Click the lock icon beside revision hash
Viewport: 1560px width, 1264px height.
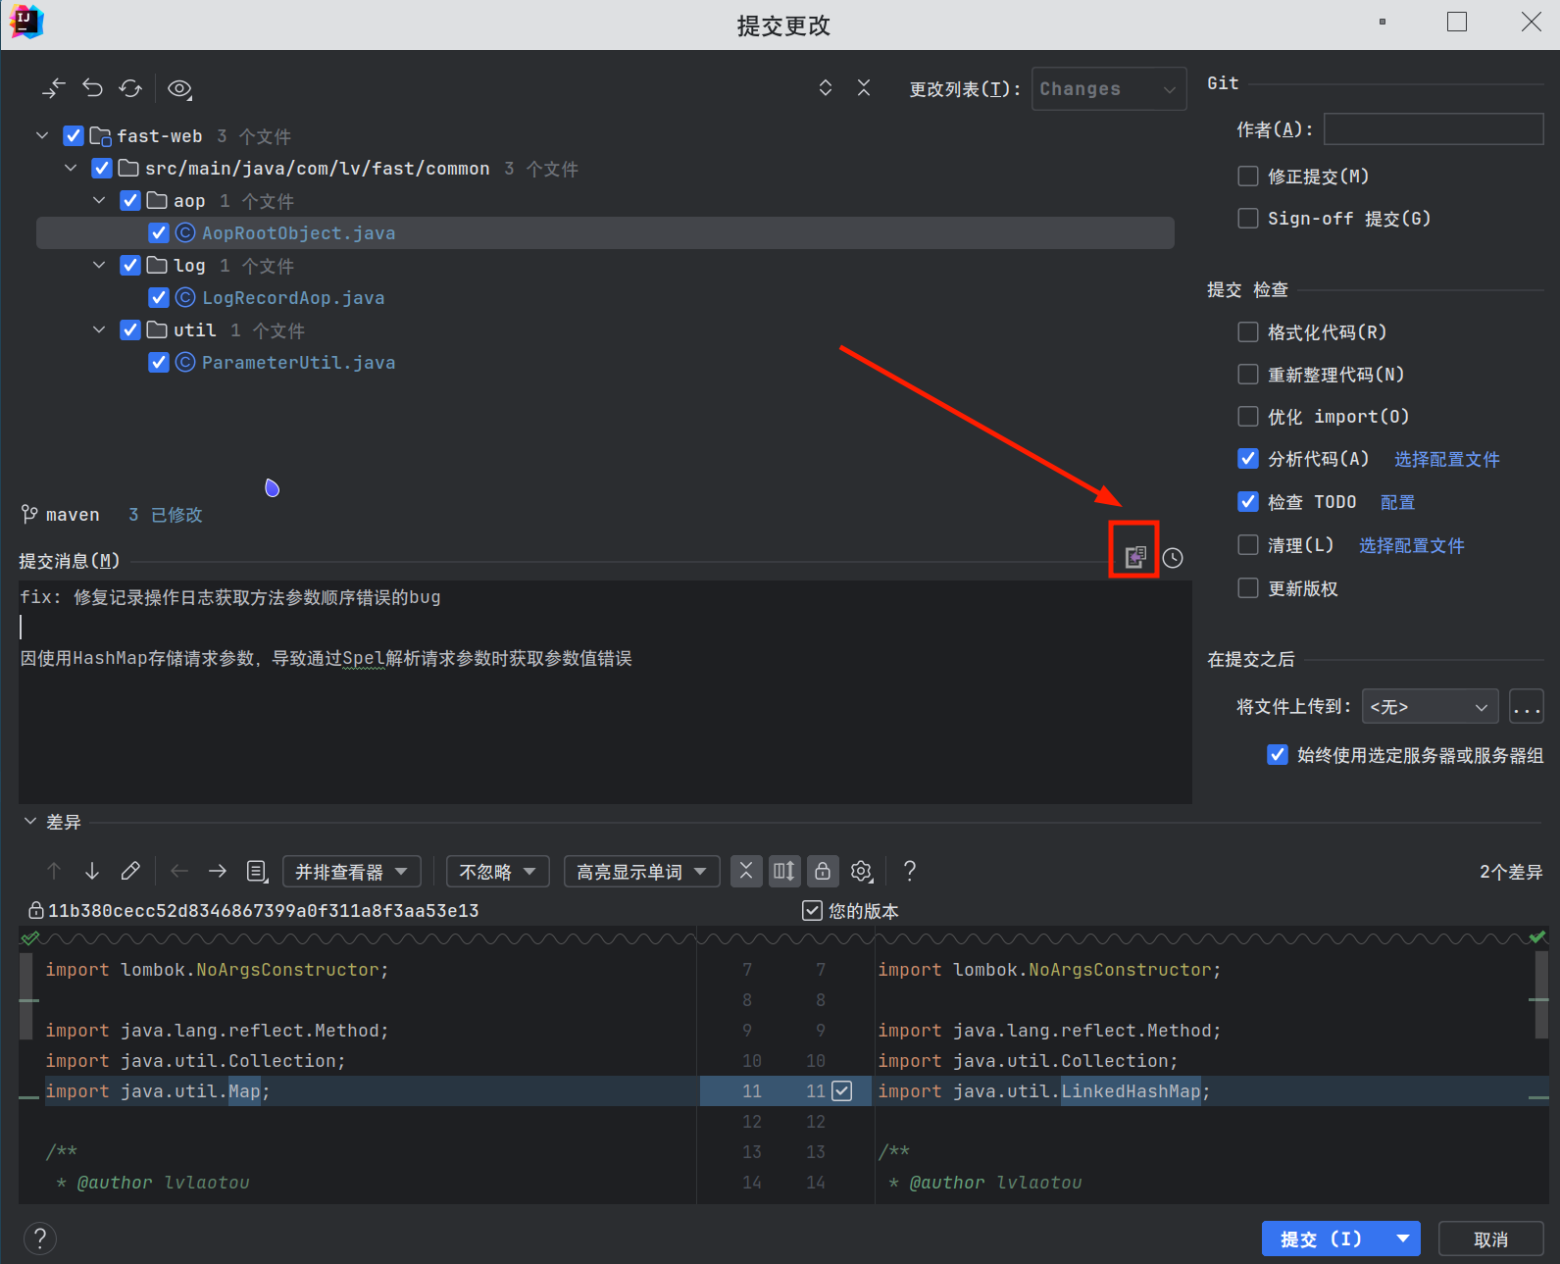pos(36,911)
